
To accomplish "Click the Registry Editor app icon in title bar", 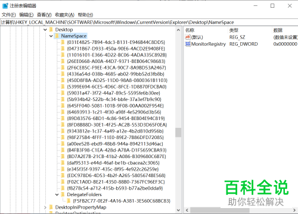I will tap(5, 6).
